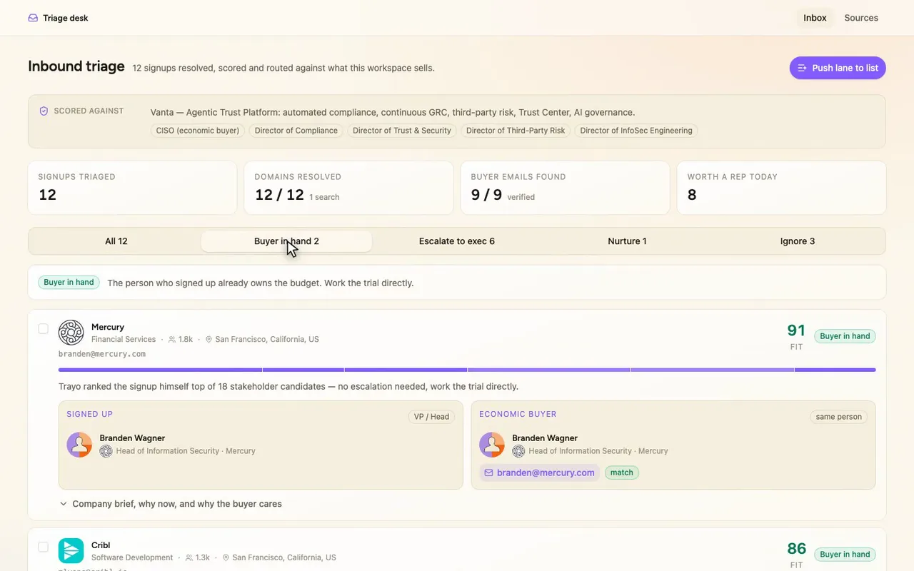Open the Sources page
The image size is (914, 571).
pyautogui.click(x=861, y=18)
